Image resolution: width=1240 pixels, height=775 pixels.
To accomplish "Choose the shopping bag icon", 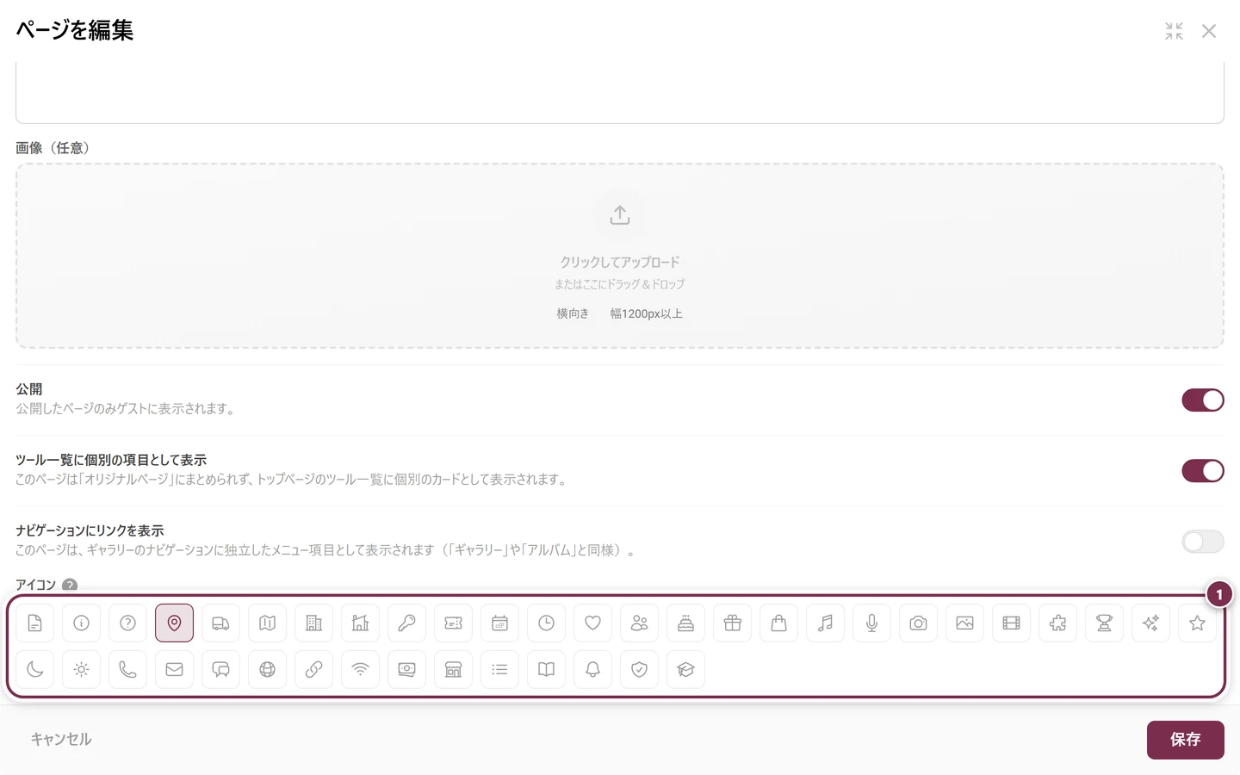I will (x=778, y=623).
